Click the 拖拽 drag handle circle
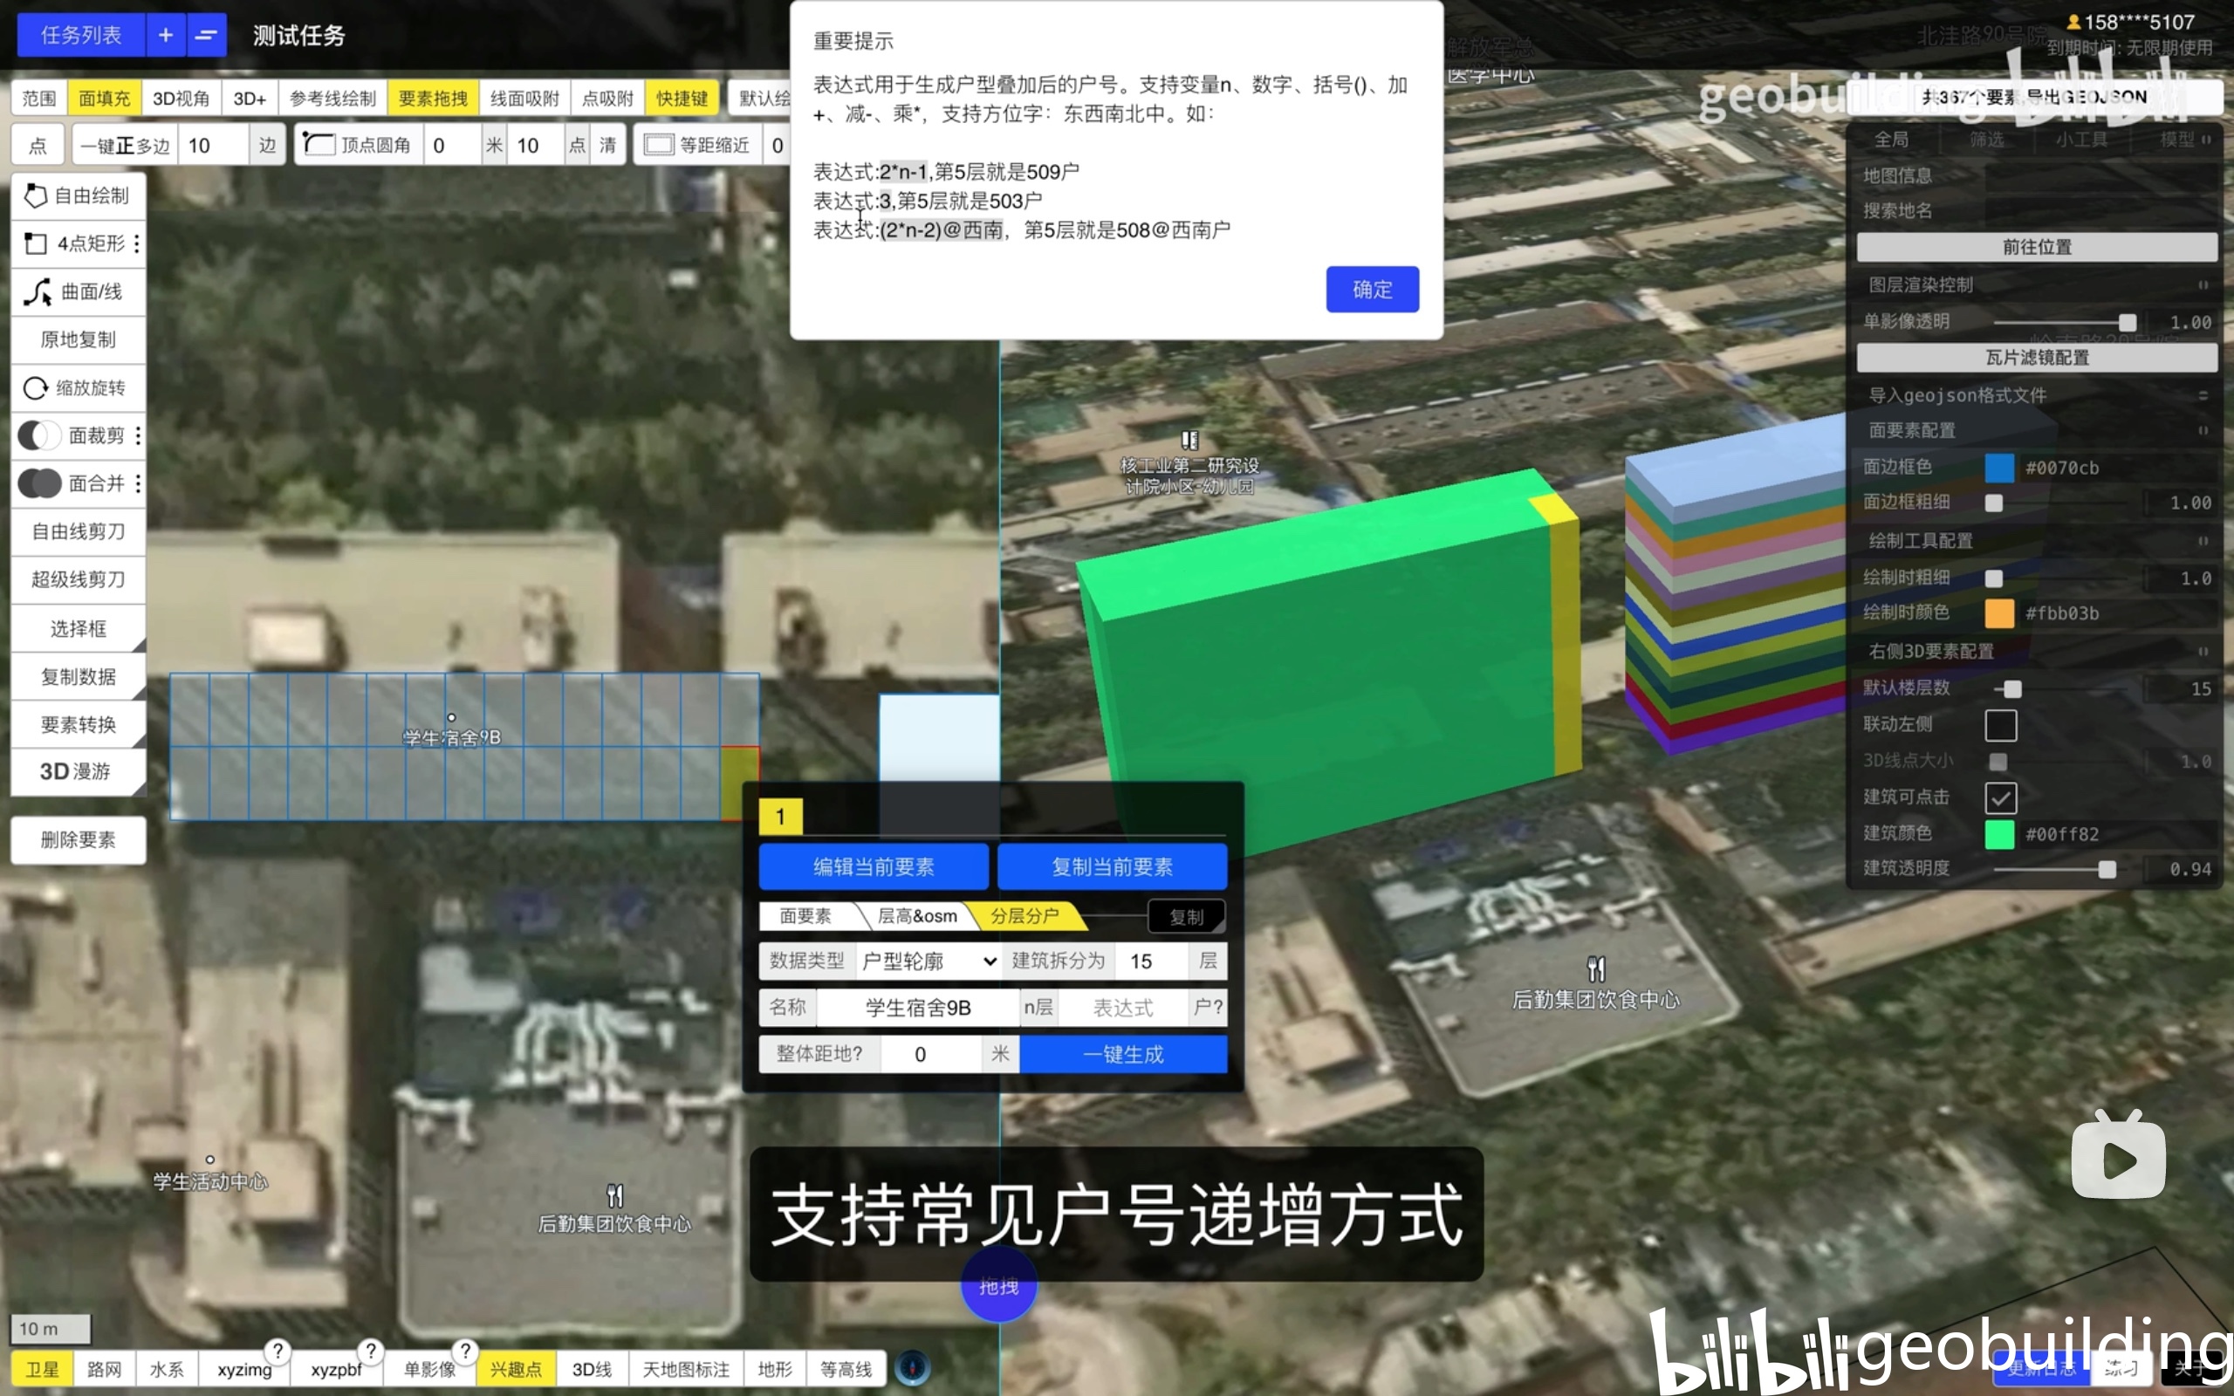2234x1396 pixels. [x=999, y=1285]
